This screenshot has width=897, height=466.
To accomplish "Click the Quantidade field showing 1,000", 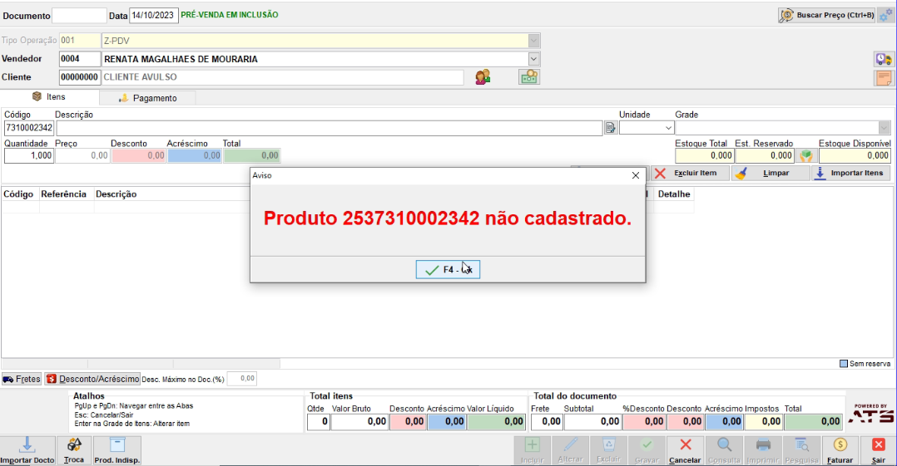I will (29, 155).
